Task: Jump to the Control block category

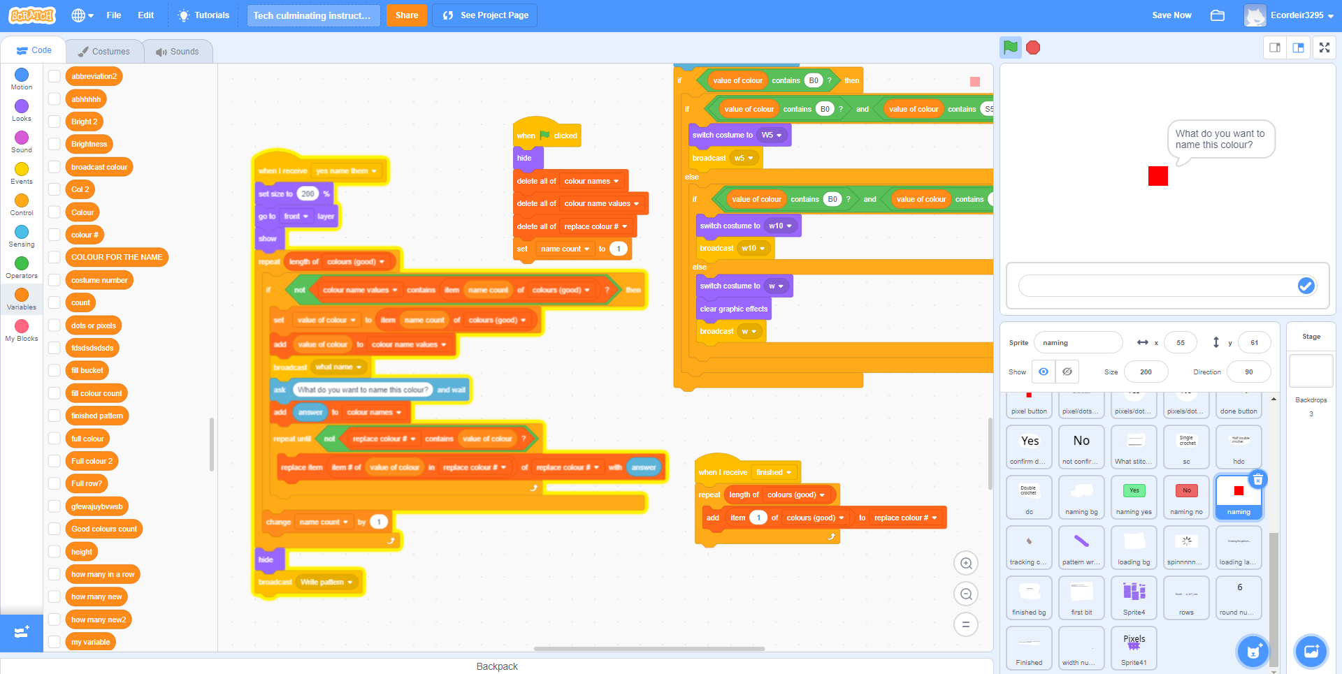Action: click(x=22, y=205)
